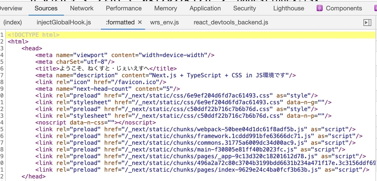
Task: Click the meta viewport line
Action: 125,55
